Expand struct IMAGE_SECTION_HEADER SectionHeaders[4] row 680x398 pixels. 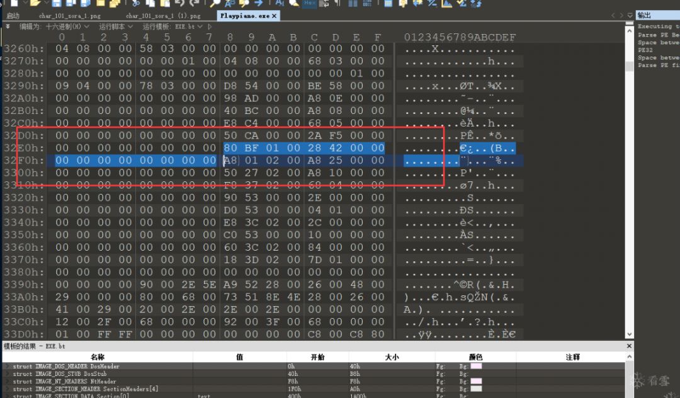coord(7,389)
